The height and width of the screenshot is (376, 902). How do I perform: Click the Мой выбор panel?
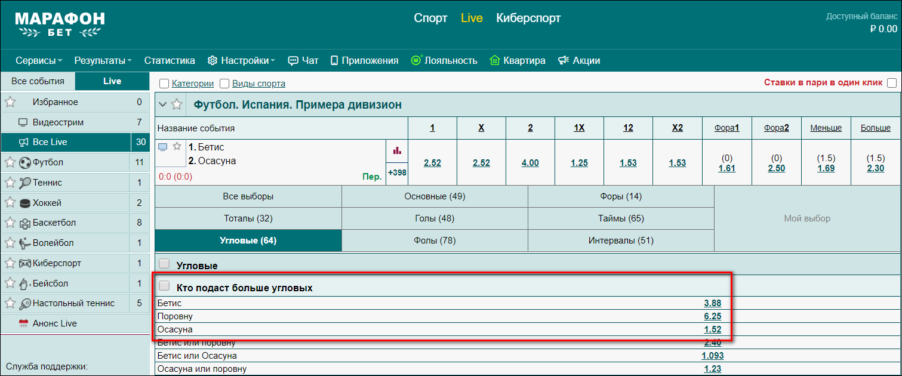click(x=807, y=218)
